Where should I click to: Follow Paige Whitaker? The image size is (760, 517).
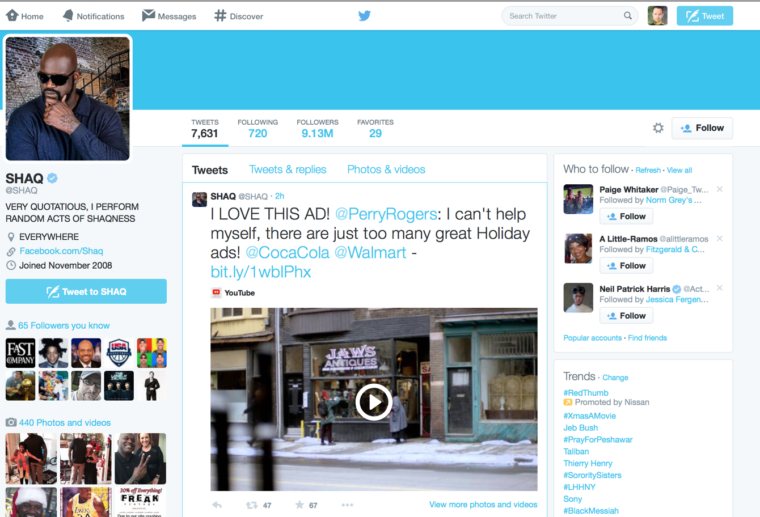click(x=626, y=217)
